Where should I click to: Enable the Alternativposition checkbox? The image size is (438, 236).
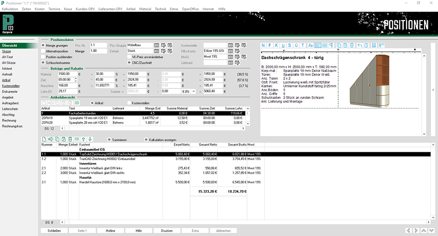point(43,51)
